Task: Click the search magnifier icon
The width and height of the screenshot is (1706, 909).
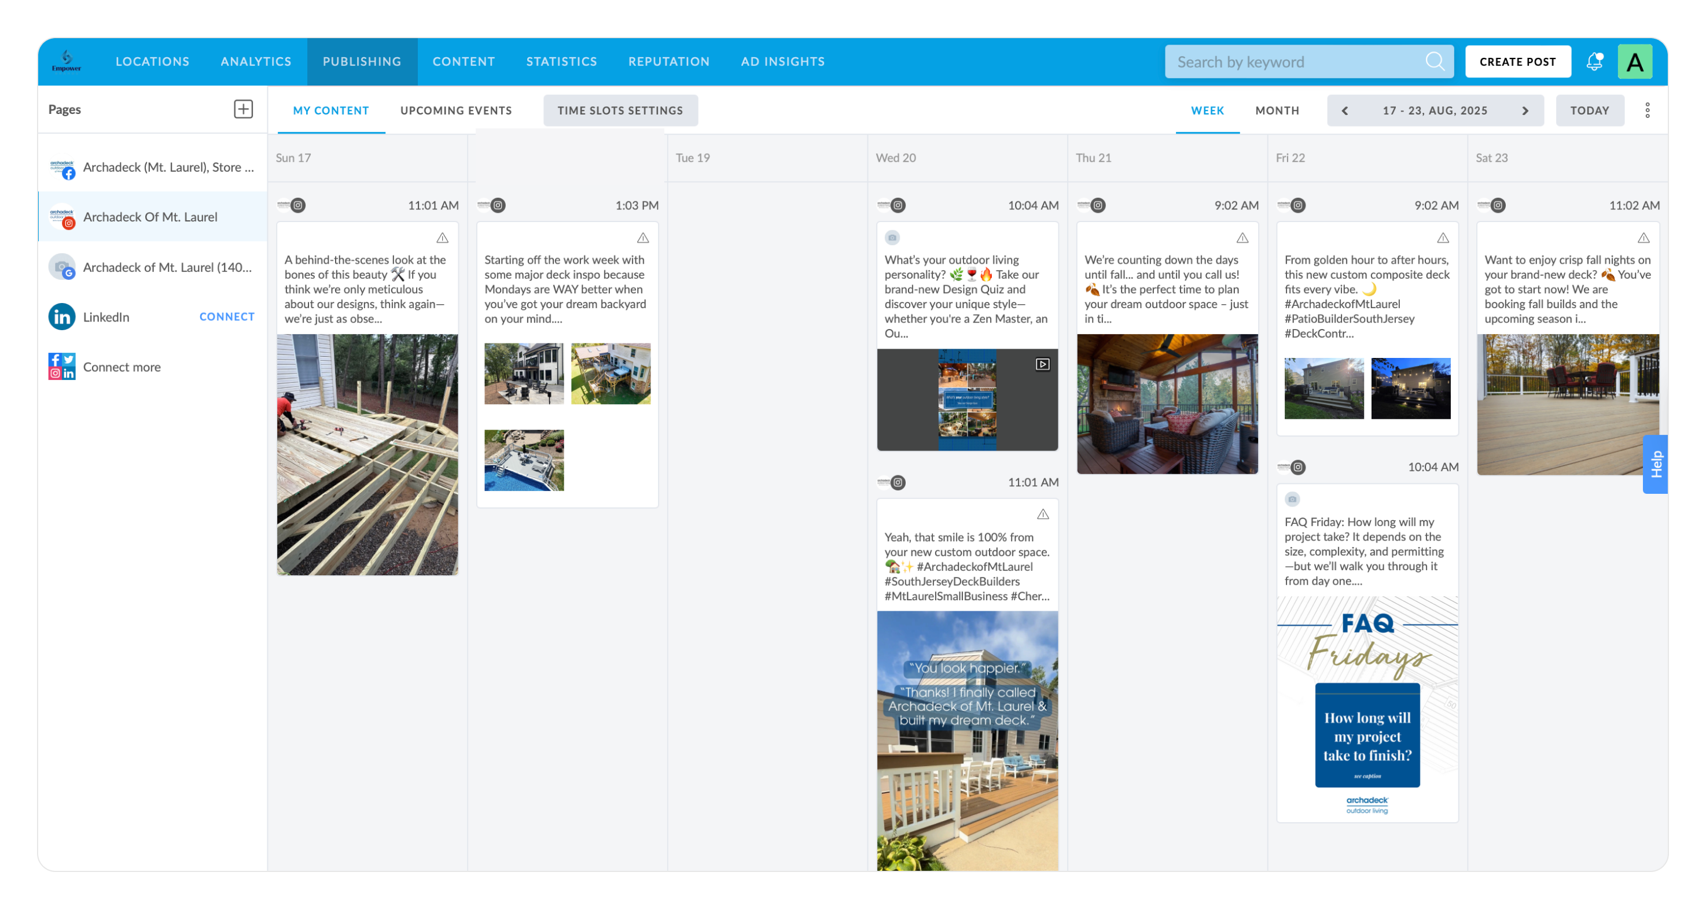Action: point(1435,61)
